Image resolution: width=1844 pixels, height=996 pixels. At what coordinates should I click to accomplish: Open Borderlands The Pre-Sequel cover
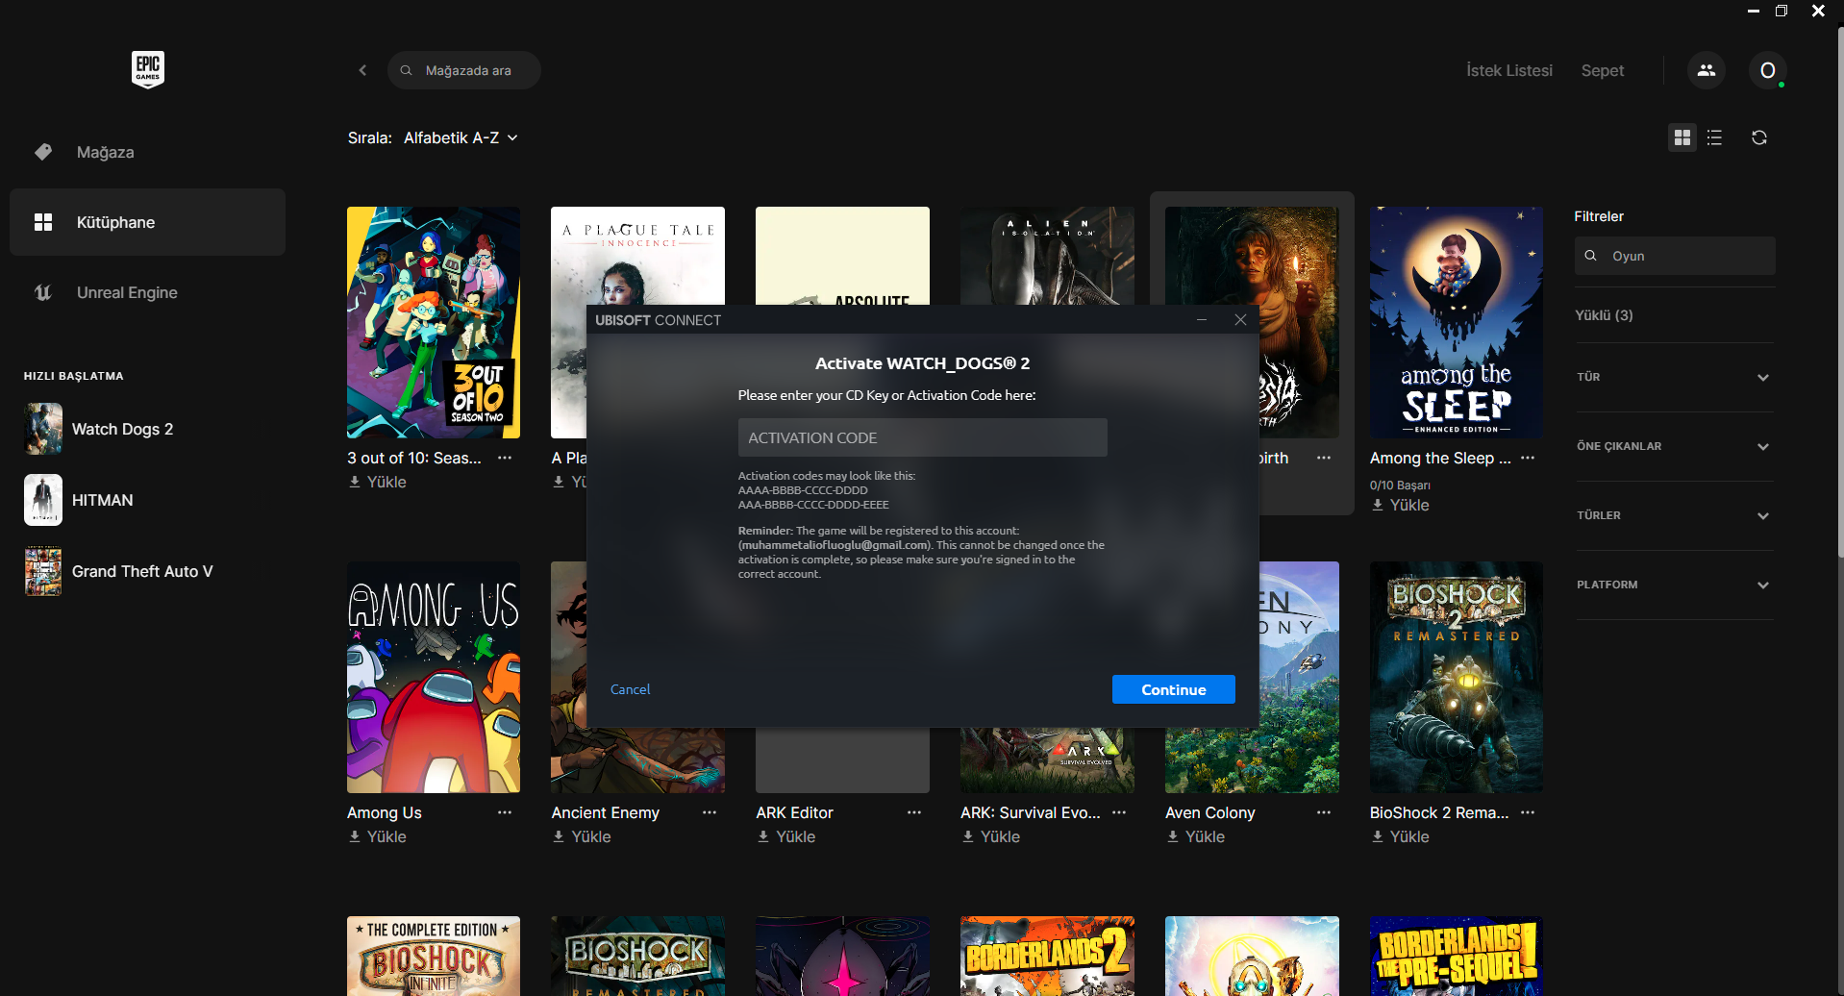[x=1457, y=956]
